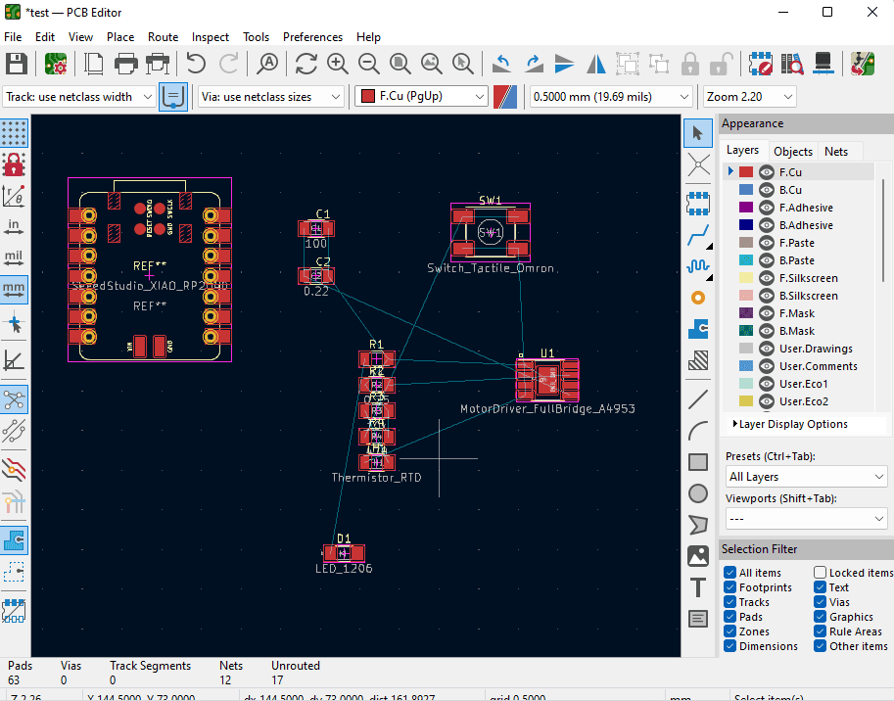Toggle ratsnest display button
Screen dimensions: 894x701
[x=15, y=399]
